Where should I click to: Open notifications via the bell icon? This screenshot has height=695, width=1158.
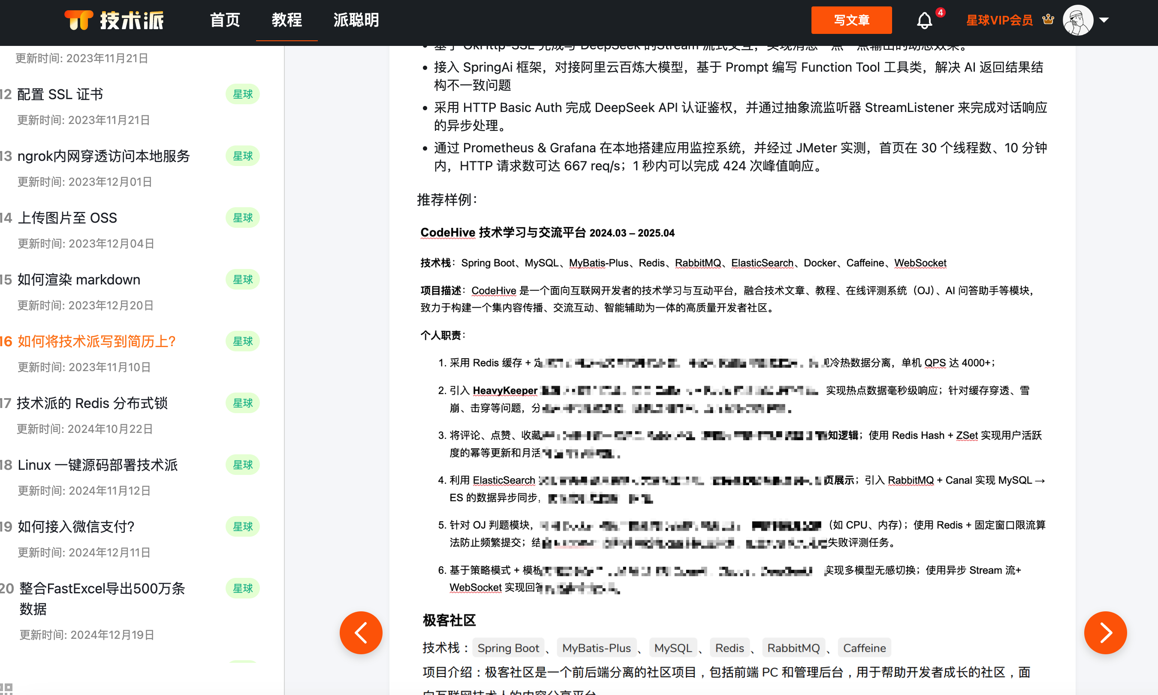pyautogui.click(x=925, y=20)
